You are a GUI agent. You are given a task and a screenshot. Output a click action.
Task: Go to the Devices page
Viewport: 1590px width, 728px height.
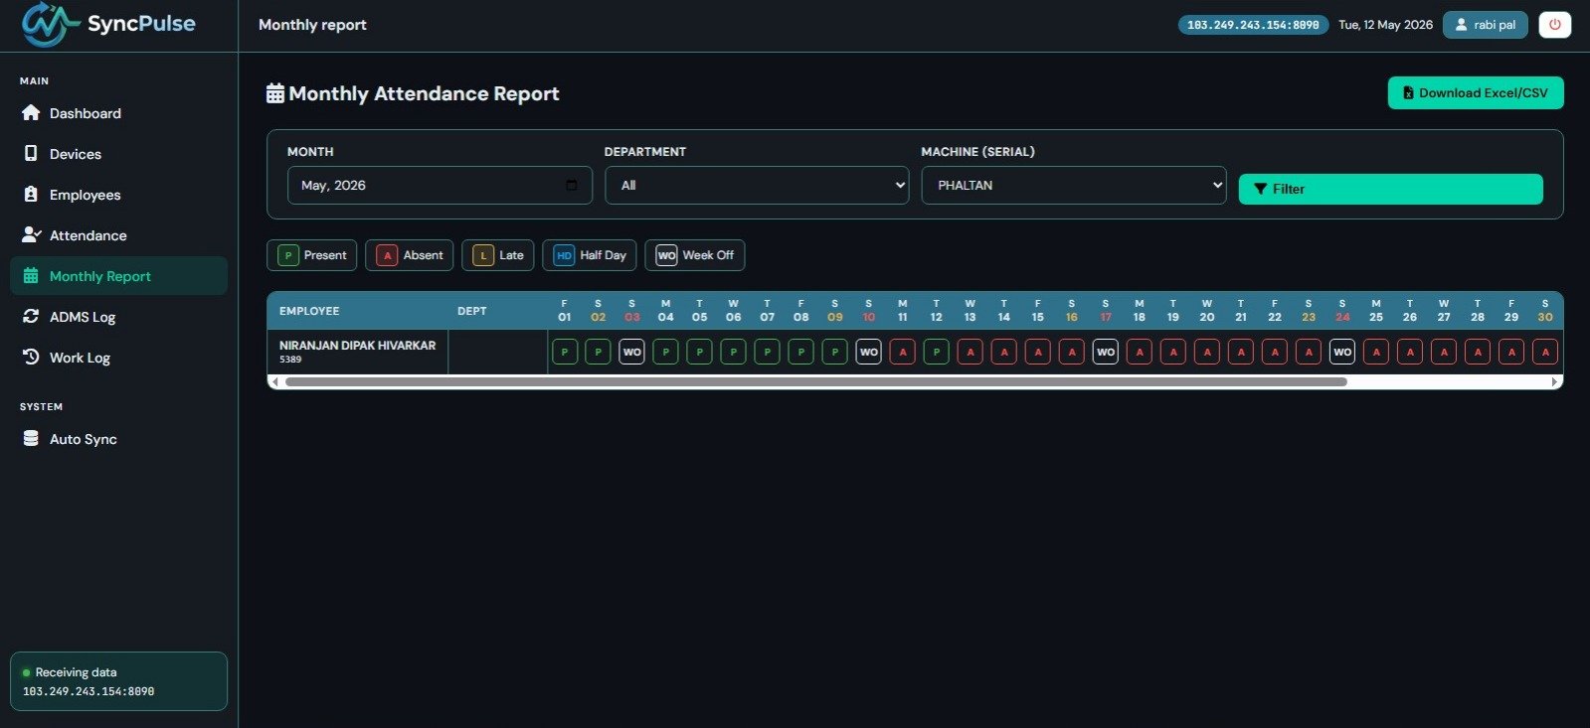click(118, 154)
